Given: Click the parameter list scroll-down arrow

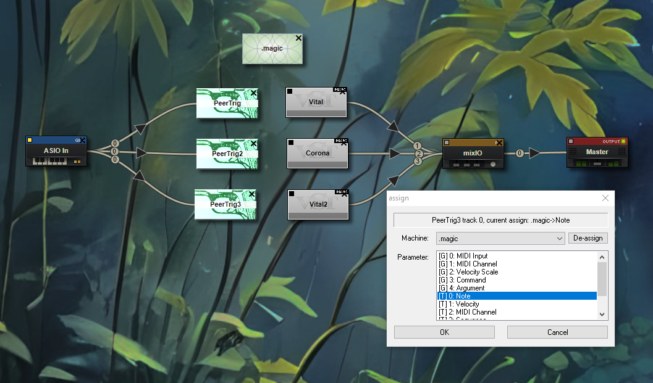Looking at the screenshot, I should click(x=602, y=315).
